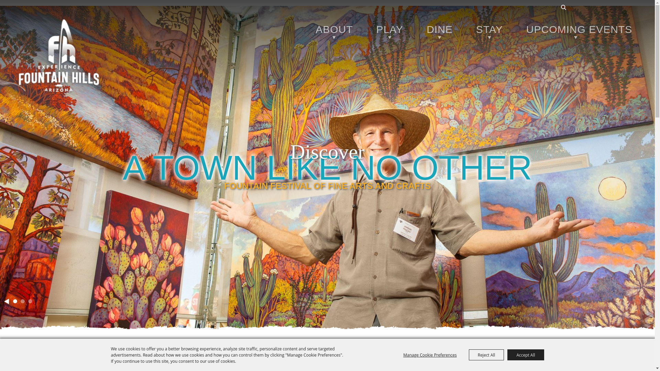The image size is (660, 371).
Task: Expand the PLAY dropdown arrow
Action: (389, 37)
